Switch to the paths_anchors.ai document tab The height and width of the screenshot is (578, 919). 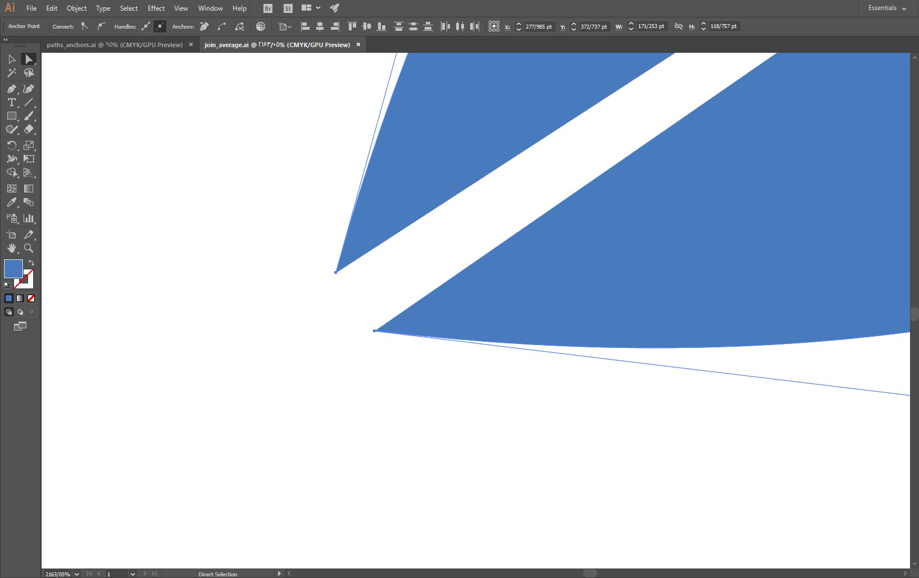[115, 45]
